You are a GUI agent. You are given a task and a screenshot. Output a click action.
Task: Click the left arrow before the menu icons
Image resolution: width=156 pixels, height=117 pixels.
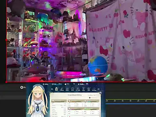click(x=52, y=89)
